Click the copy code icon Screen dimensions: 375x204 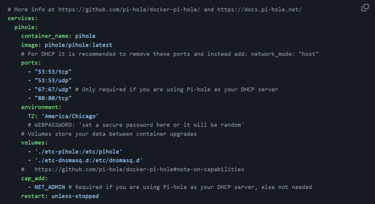pyautogui.click(x=365, y=8)
